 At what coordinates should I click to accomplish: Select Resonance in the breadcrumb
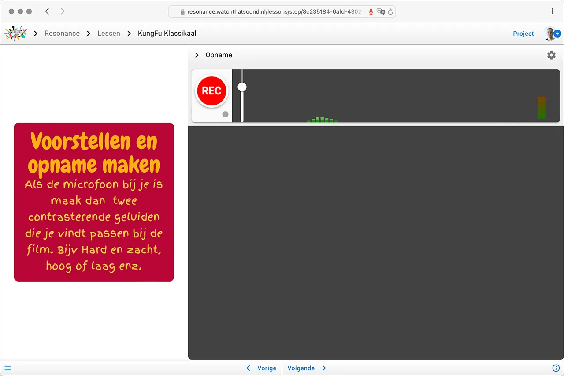(x=62, y=33)
